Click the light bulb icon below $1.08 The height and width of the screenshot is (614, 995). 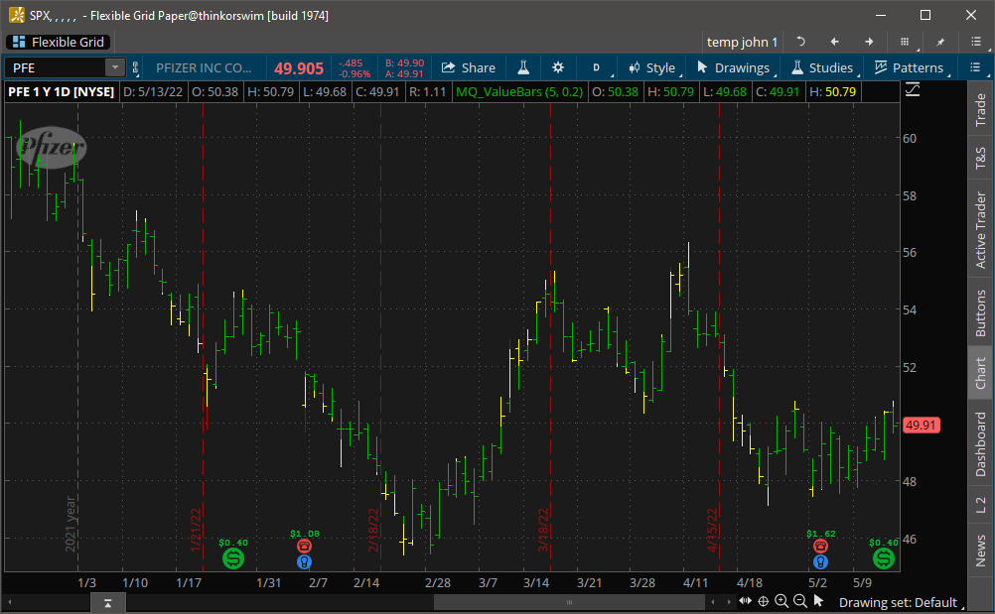pyautogui.click(x=305, y=562)
